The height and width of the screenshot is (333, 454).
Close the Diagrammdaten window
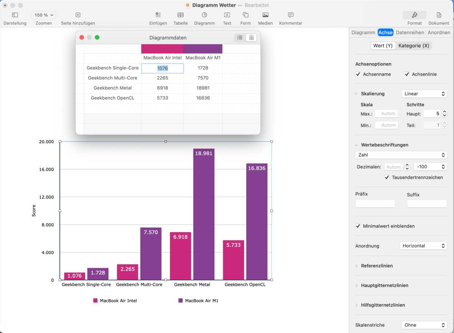82,37
